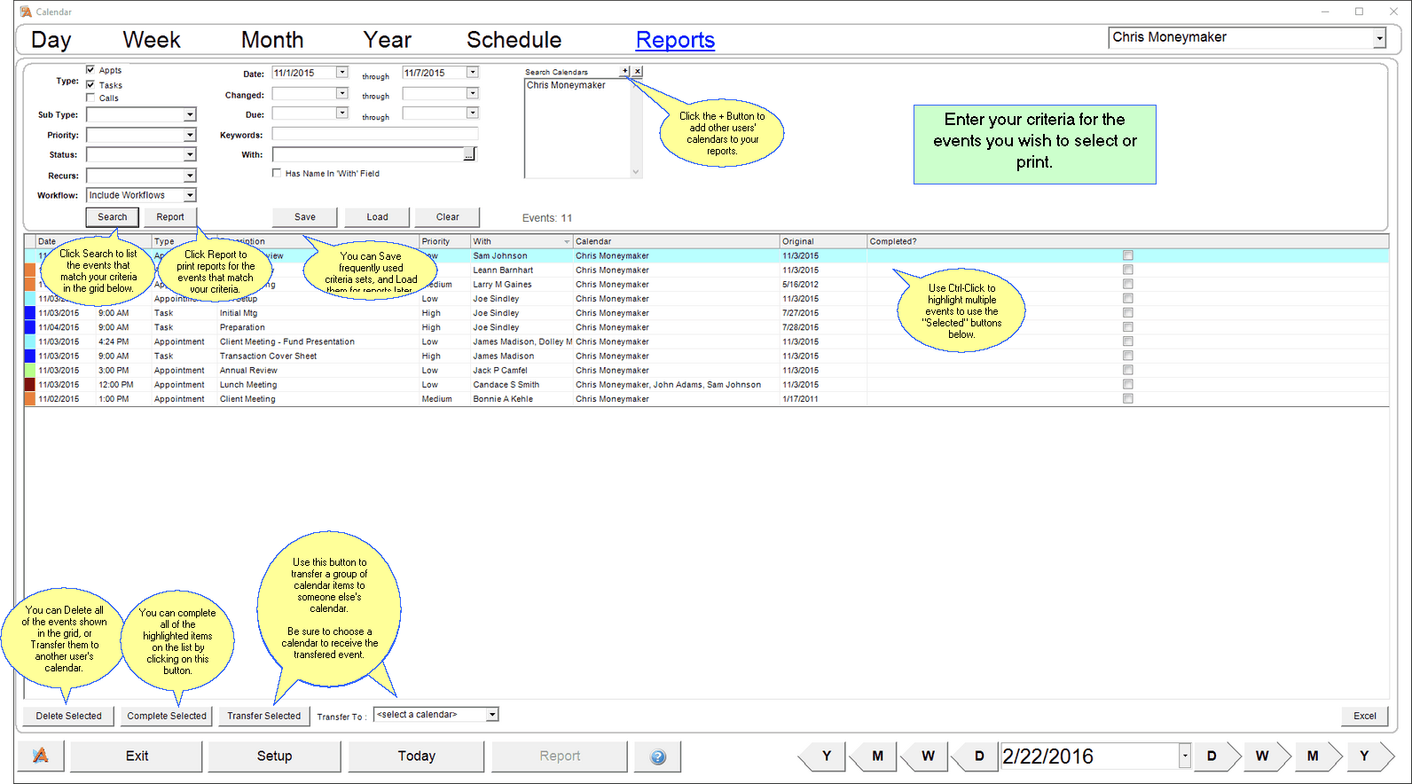
Task: Click the Search button
Action: (112, 217)
